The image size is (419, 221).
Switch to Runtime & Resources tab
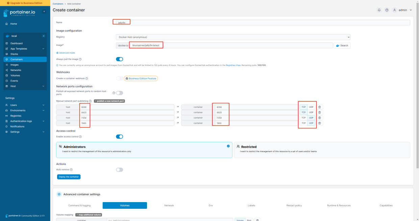click(x=339, y=205)
